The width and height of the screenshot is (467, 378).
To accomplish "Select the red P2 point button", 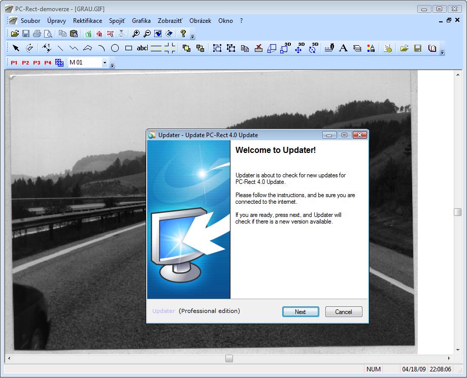I will (x=25, y=62).
